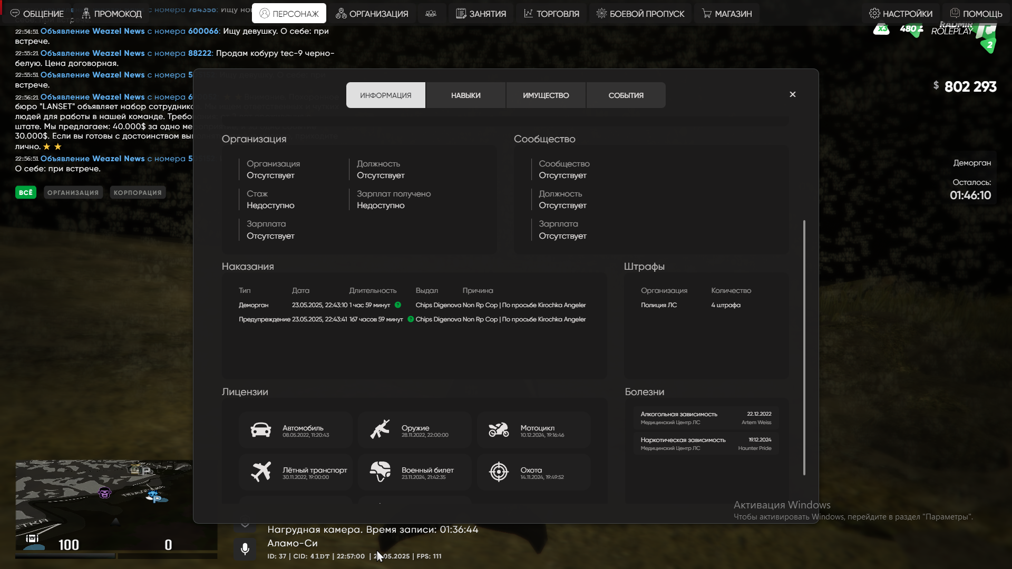1012x569 pixels.
Task: Click the 802 293 money balance
Action: [x=970, y=86]
